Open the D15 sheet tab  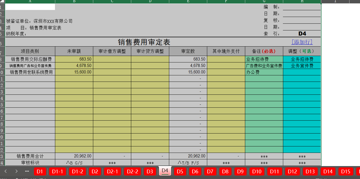click(x=346, y=171)
